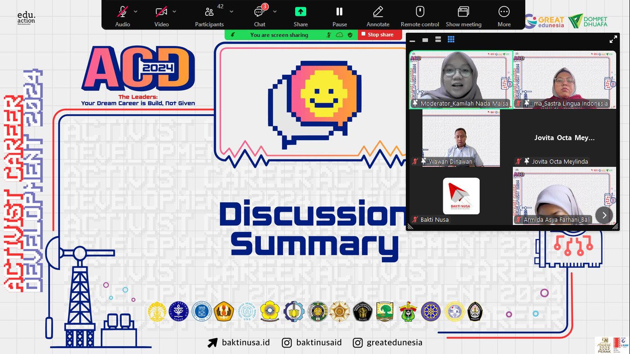Enlarge the video panel with expand arrows
This screenshot has width=630, height=354.
coord(613,40)
